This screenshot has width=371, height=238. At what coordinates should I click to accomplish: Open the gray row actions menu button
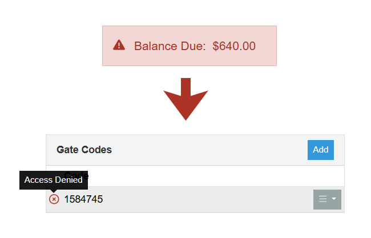[327, 199]
